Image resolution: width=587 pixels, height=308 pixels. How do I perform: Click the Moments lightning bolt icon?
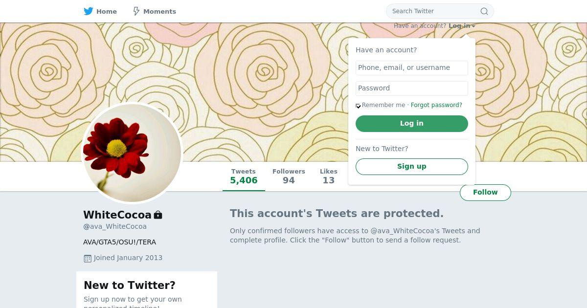click(x=136, y=11)
